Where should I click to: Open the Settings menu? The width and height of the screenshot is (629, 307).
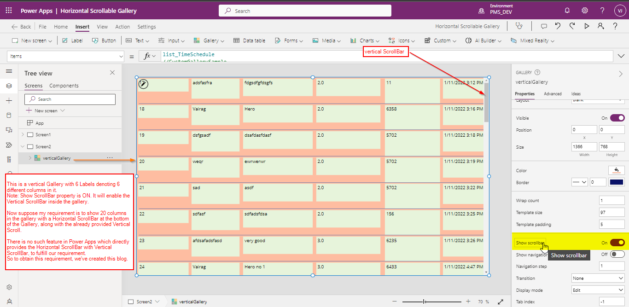click(146, 27)
